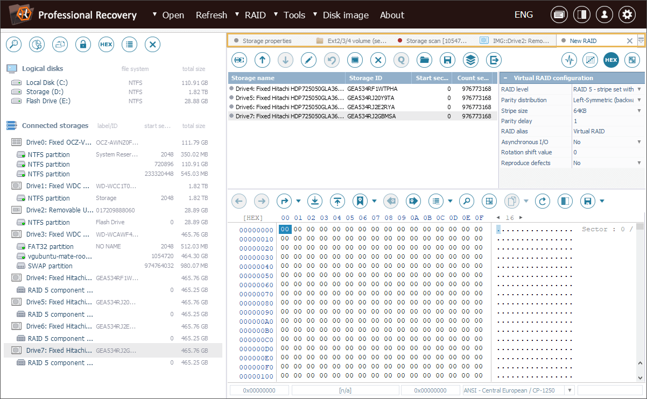Viewport: 647px width, 399px height.
Task: Click the ENG language button
Action: (523, 15)
